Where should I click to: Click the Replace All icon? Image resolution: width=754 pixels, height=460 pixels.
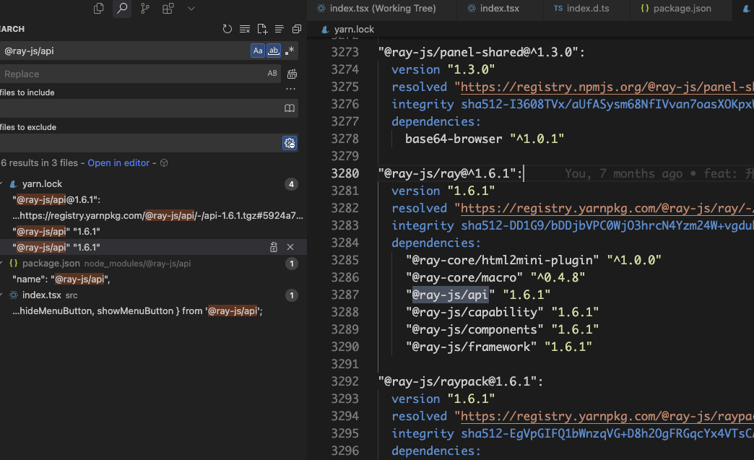click(x=292, y=74)
